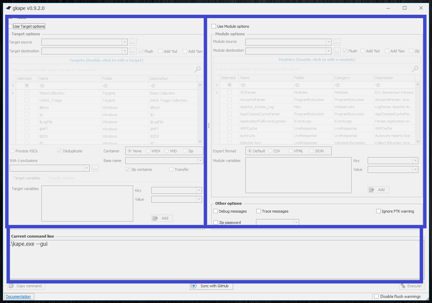Viewport: 432px width, 303px height.
Task: Check the Transfer checkbox
Action: [171, 169]
